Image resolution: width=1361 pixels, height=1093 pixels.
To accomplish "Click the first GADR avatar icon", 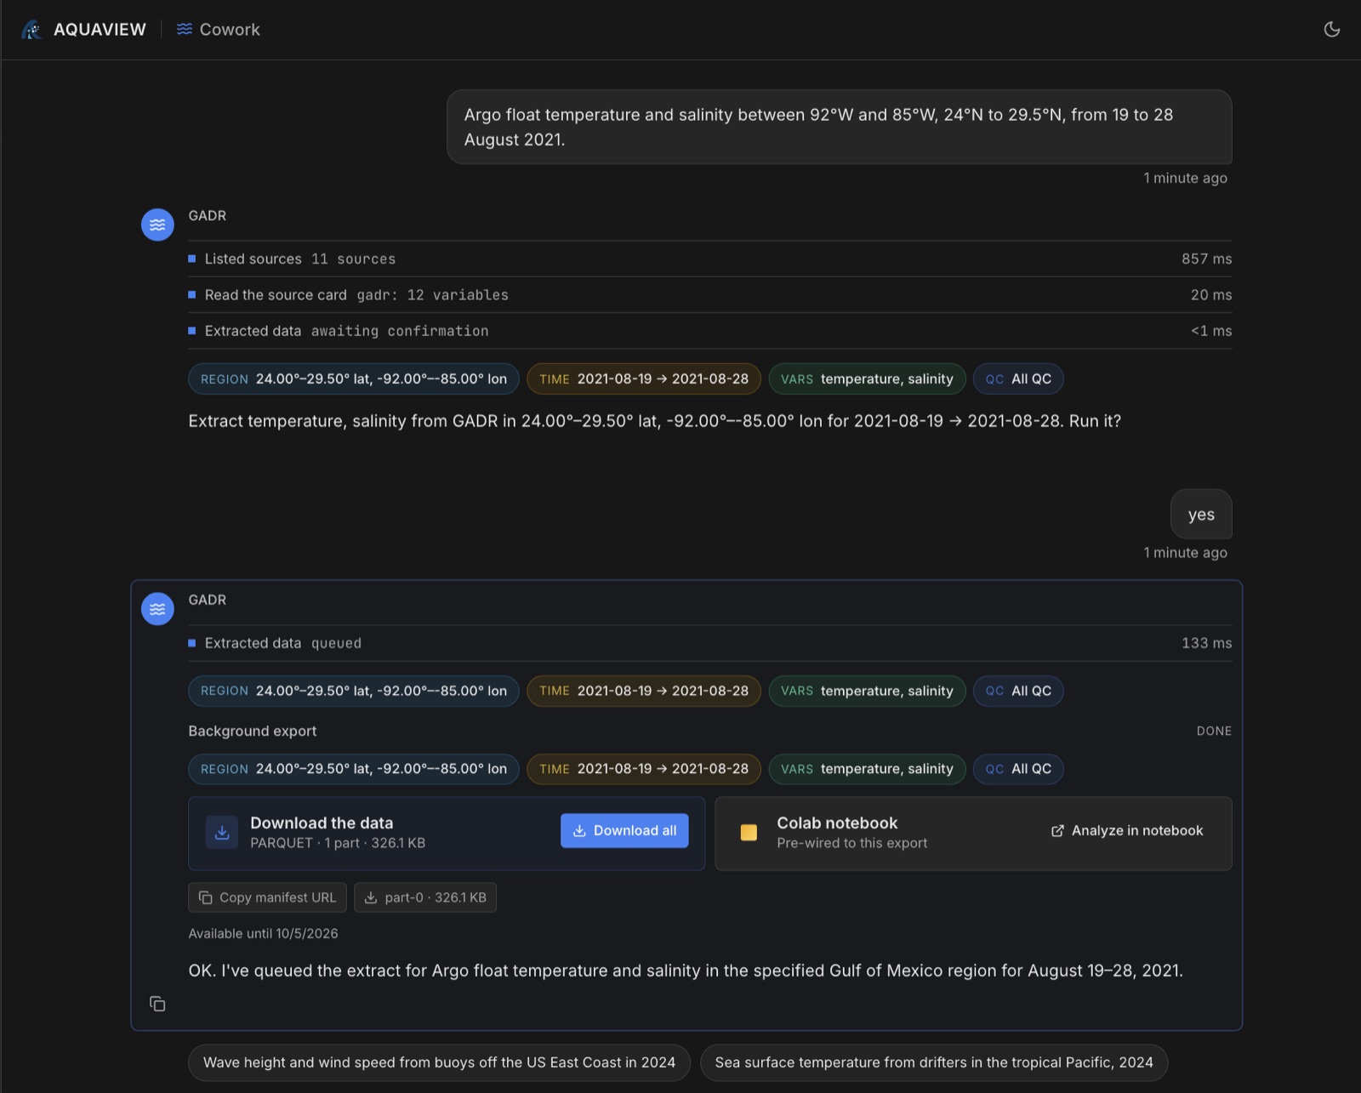I will (x=157, y=225).
